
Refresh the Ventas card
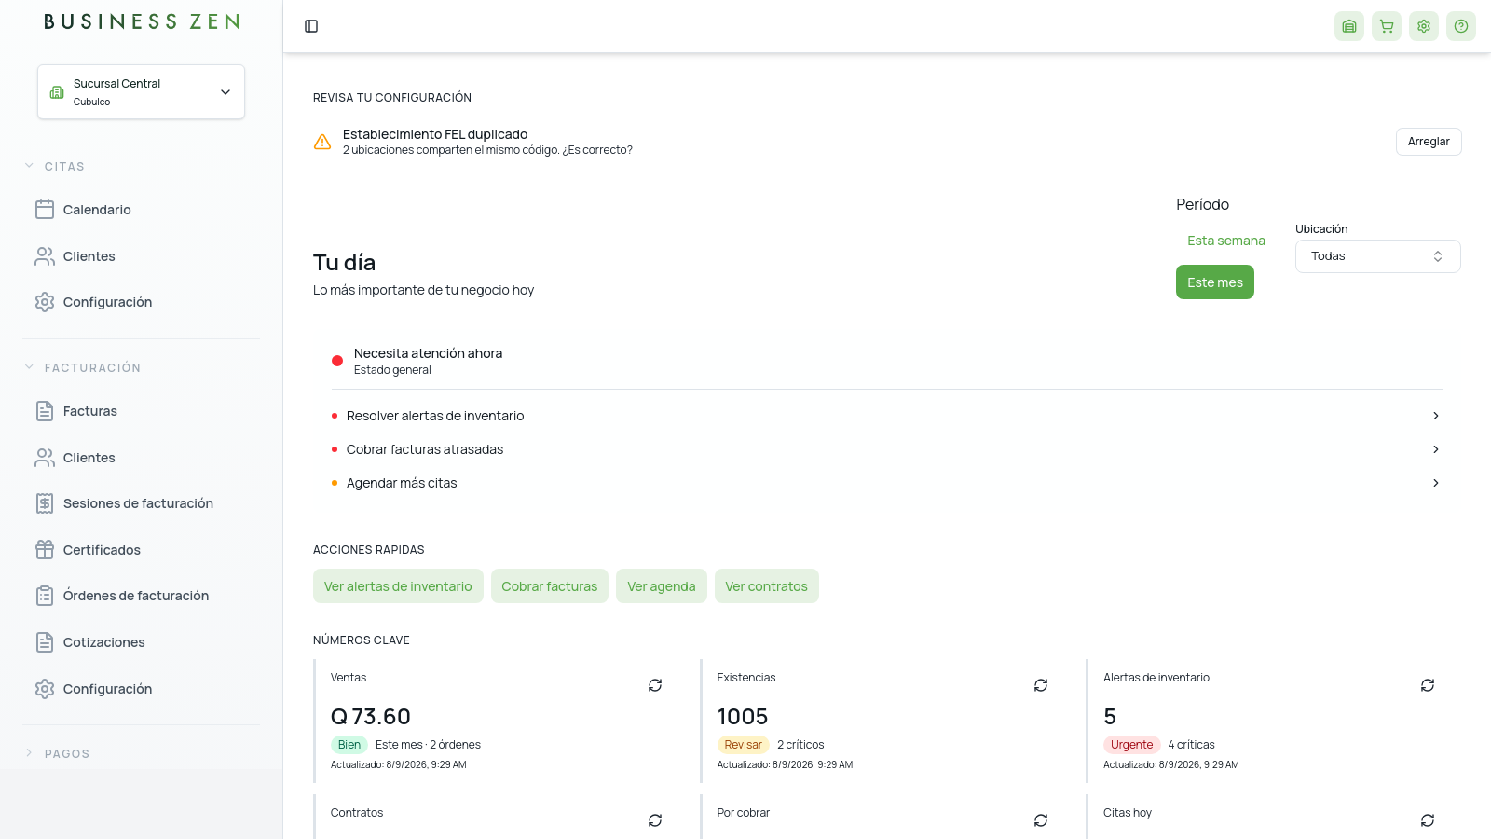point(655,685)
